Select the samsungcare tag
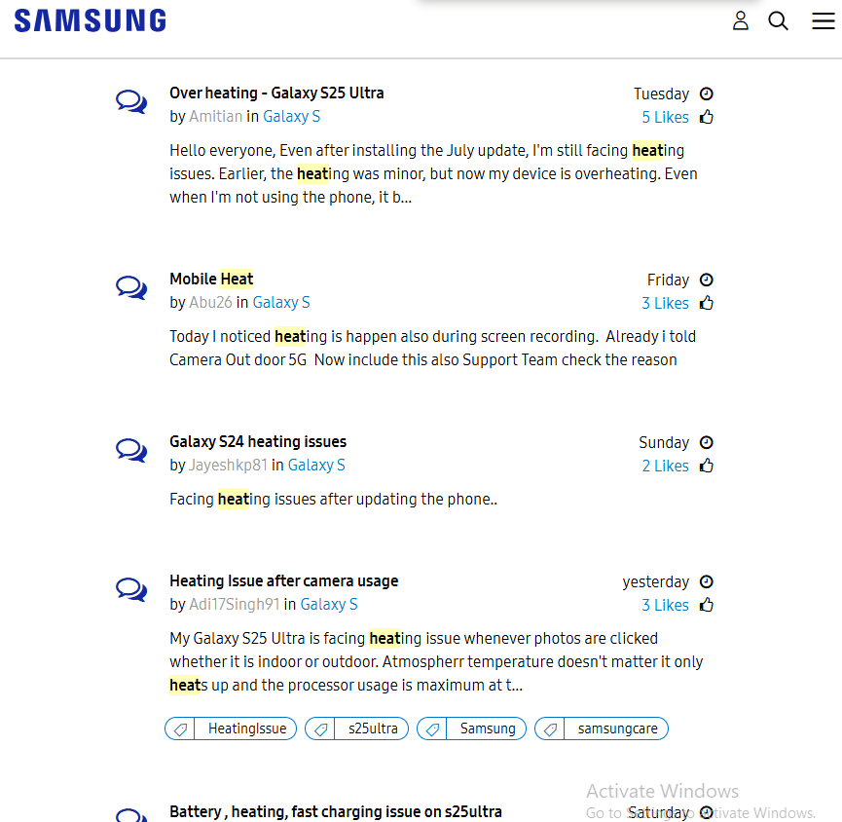 602,729
